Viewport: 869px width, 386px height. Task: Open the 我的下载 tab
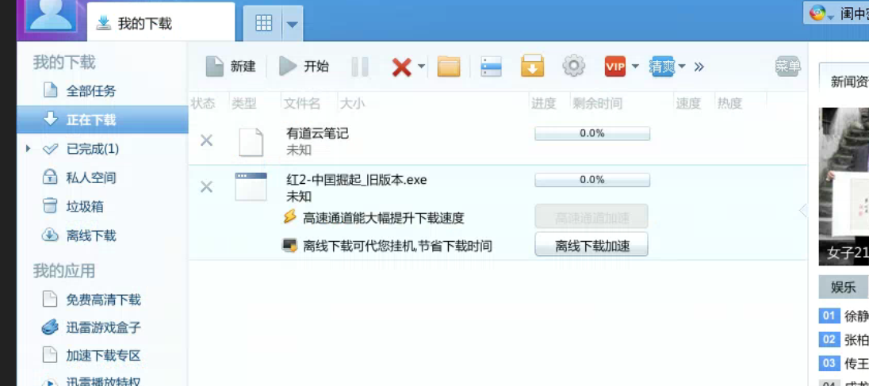(x=161, y=22)
